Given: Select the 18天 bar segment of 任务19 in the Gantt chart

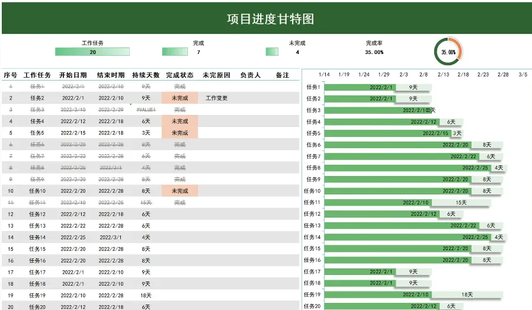Looking at the screenshot, I should 467,295.
